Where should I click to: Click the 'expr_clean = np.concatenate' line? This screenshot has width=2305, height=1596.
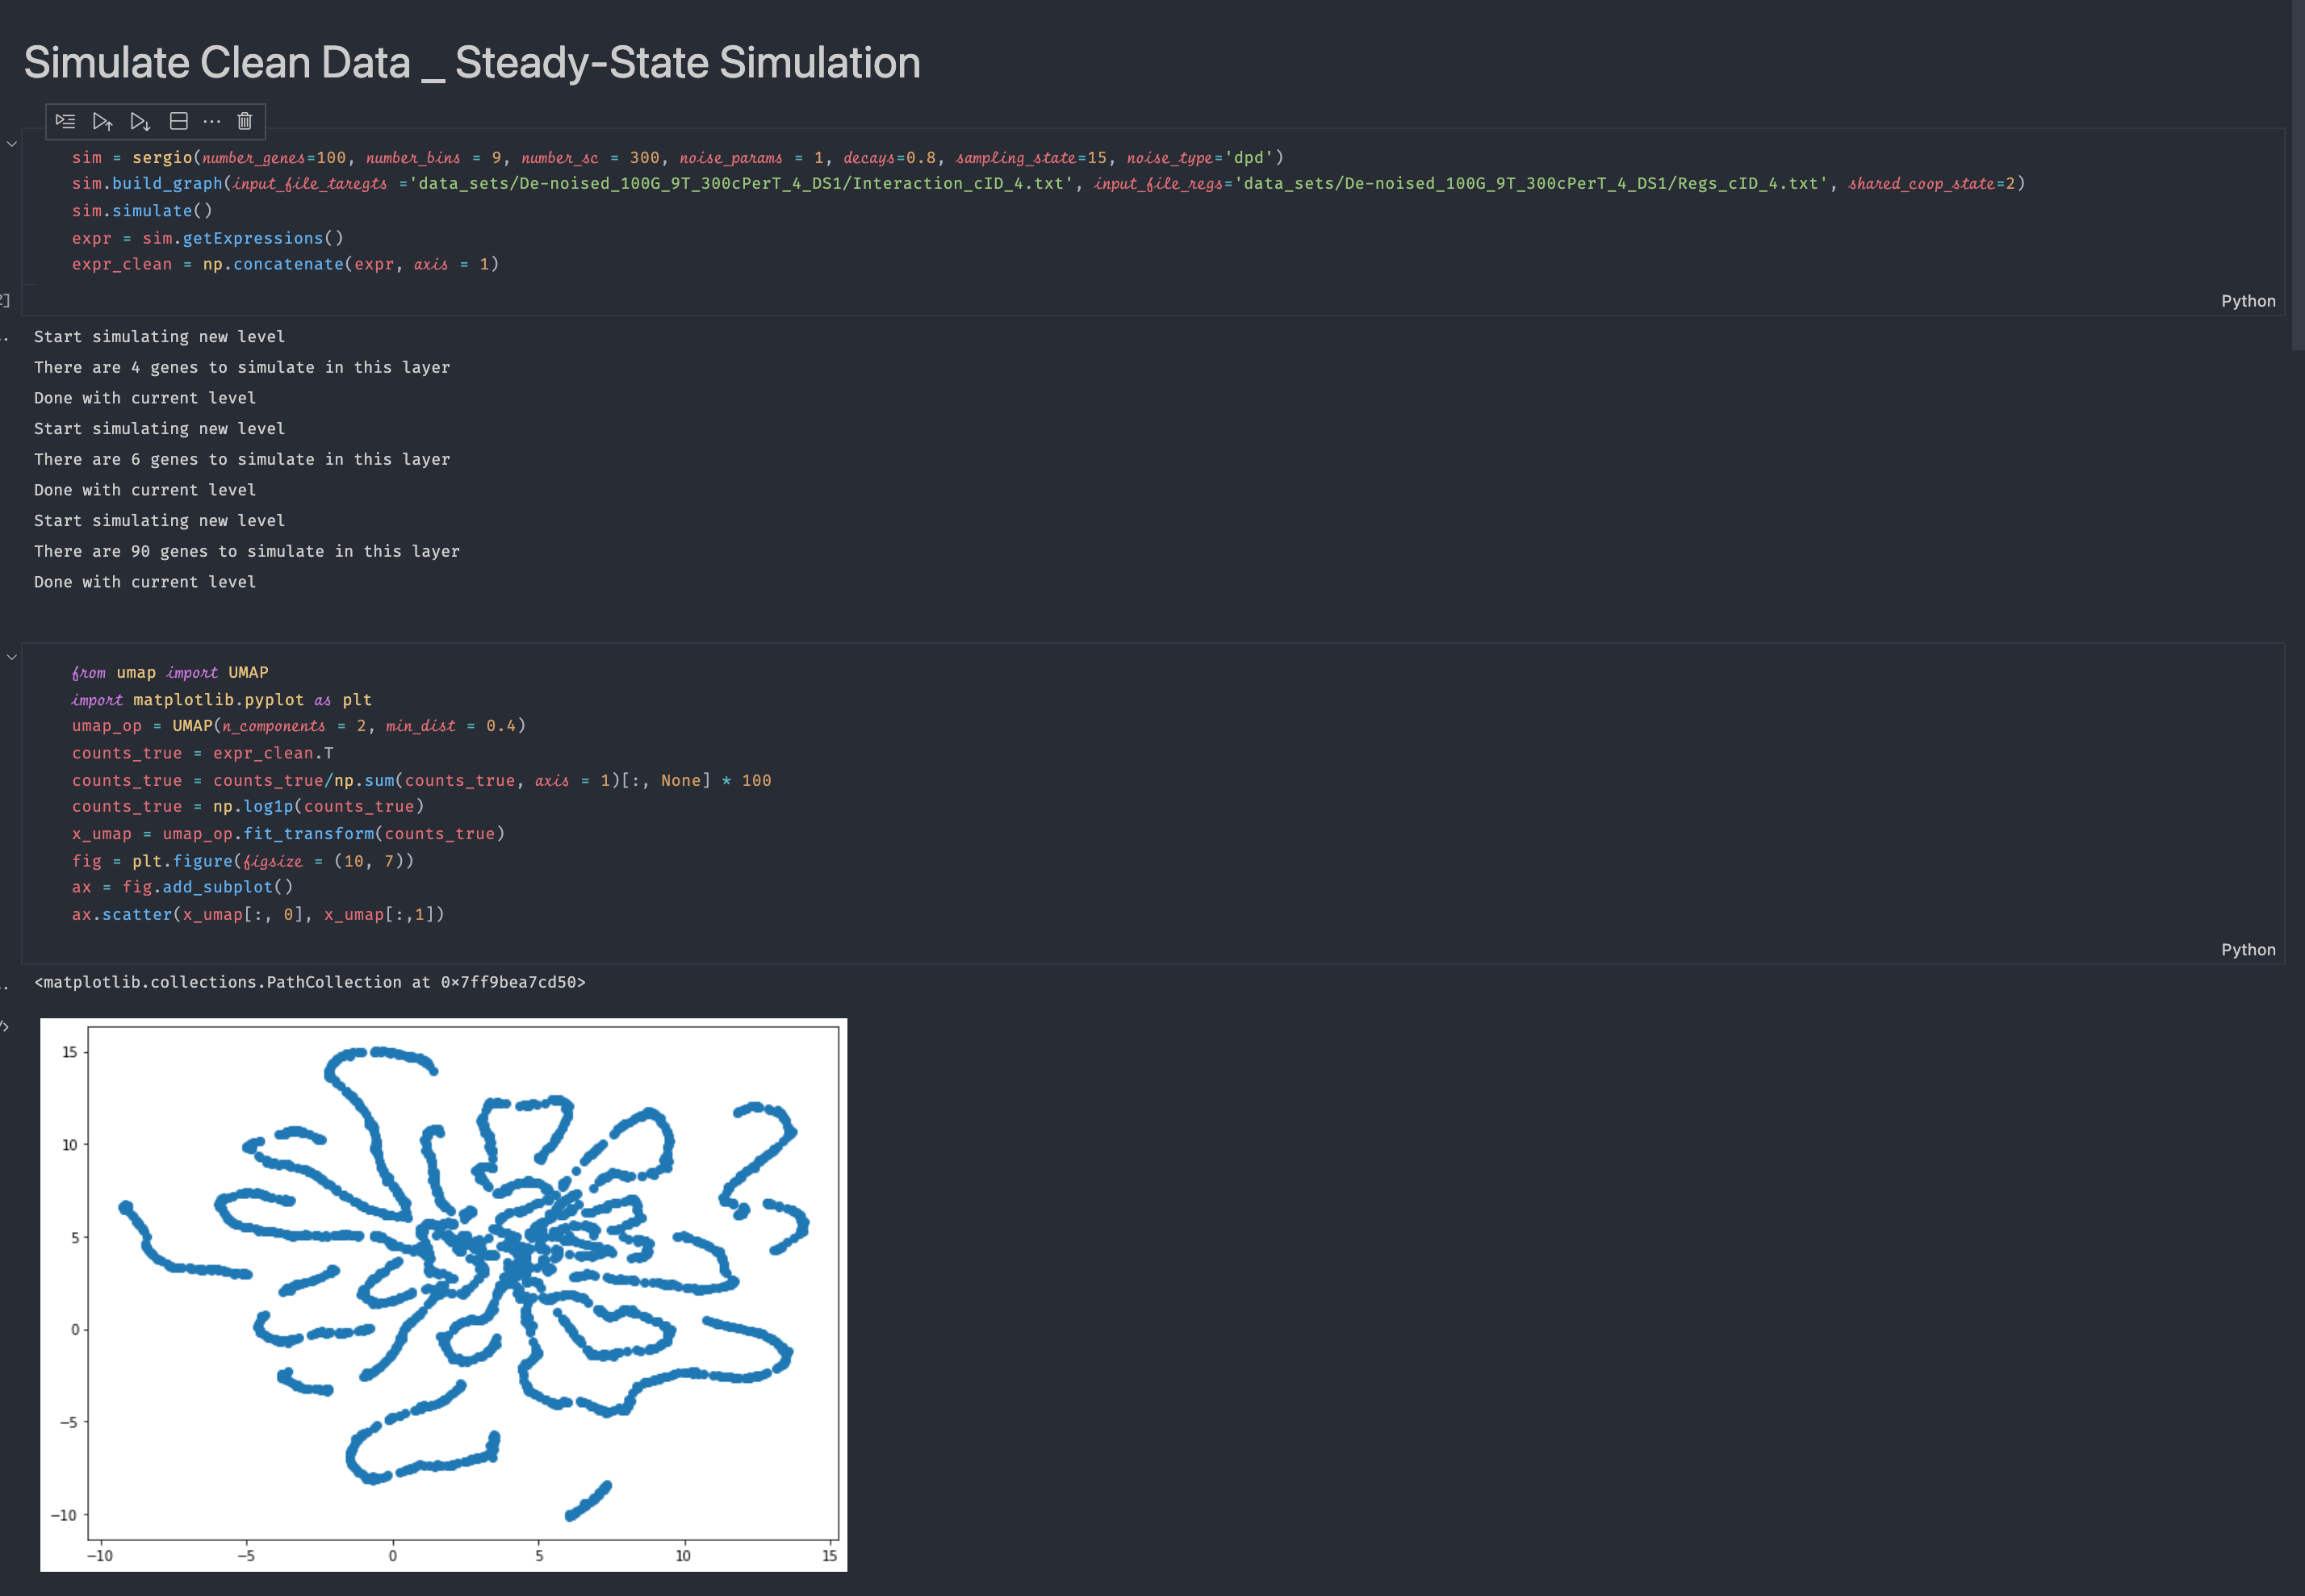[285, 264]
